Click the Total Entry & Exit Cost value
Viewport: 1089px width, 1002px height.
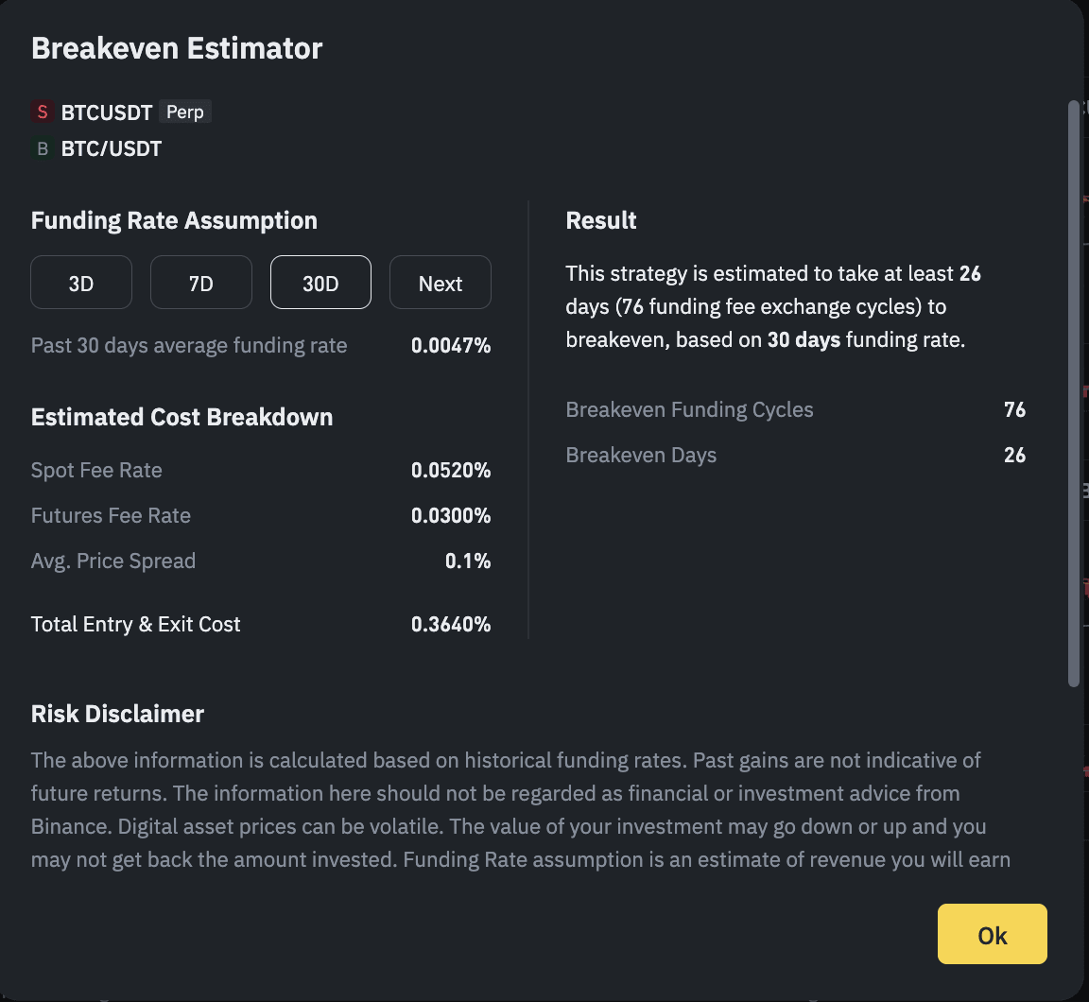tap(451, 624)
